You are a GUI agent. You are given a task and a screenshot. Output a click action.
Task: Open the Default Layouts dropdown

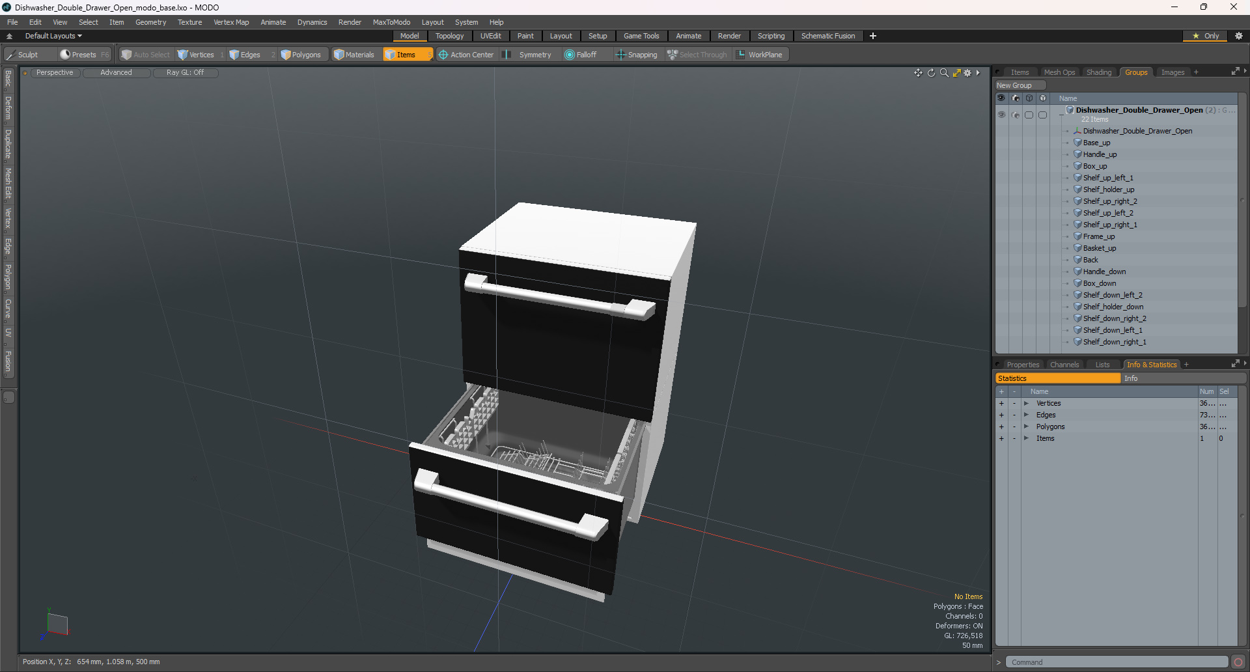click(x=53, y=36)
